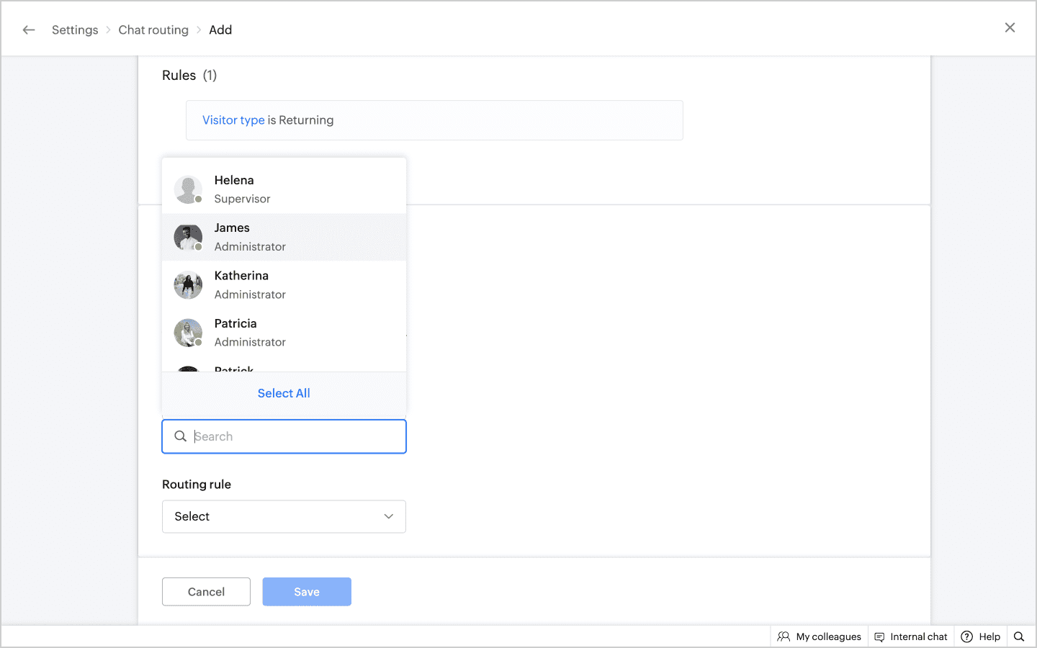
Task: Navigate to Chat routing breadcrumb
Action: coord(153,30)
